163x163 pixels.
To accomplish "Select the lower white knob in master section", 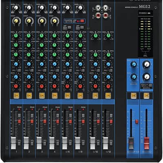I will pos(146,77).
